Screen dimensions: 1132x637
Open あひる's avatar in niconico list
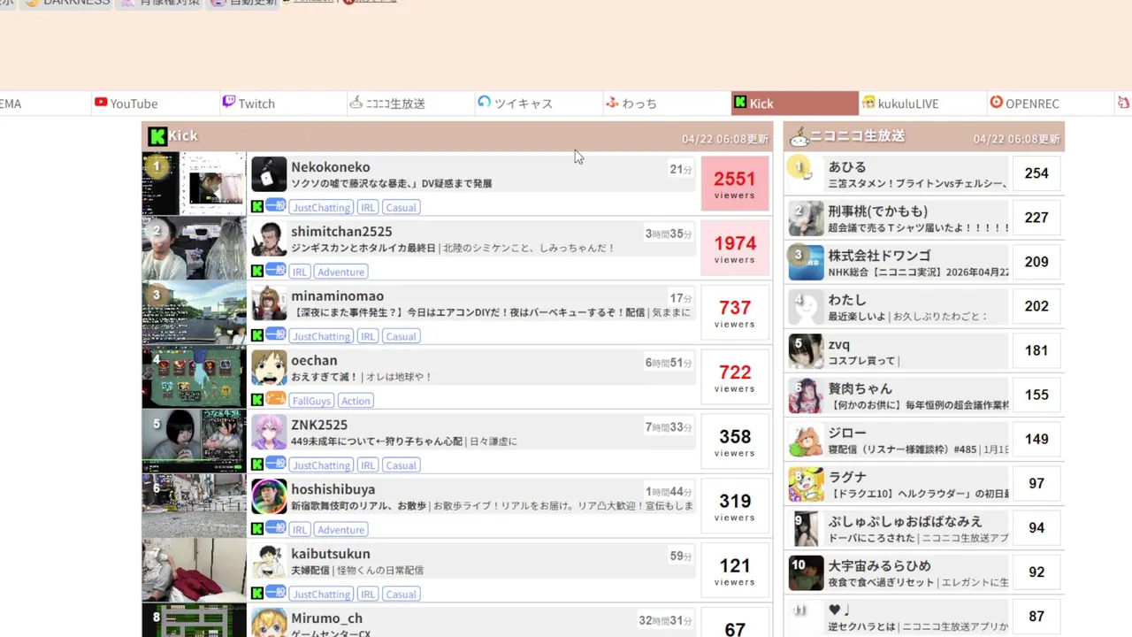(806, 173)
